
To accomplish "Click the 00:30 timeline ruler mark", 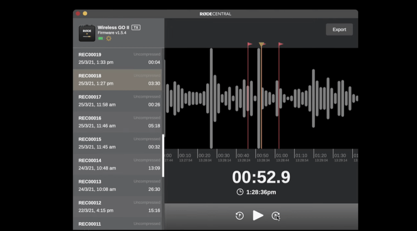I will pyautogui.click(x=224, y=155).
